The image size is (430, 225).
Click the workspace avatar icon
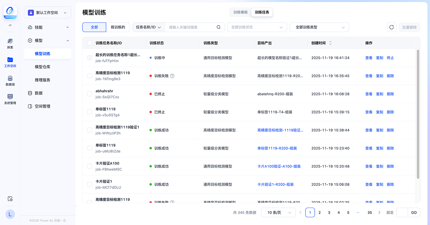point(31,13)
